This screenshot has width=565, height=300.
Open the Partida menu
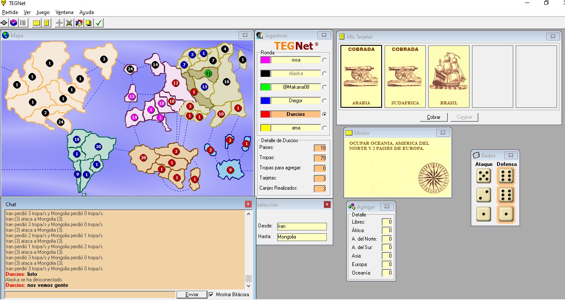click(10, 12)
